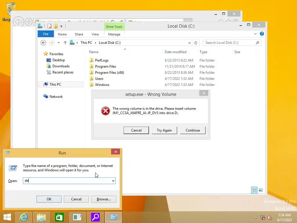This screenshot has width=297, height=223.
Task: Open the Windows Start button
Action: 7,217
